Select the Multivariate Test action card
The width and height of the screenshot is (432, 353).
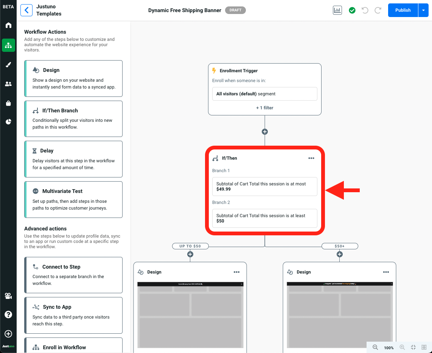point(73,199)
